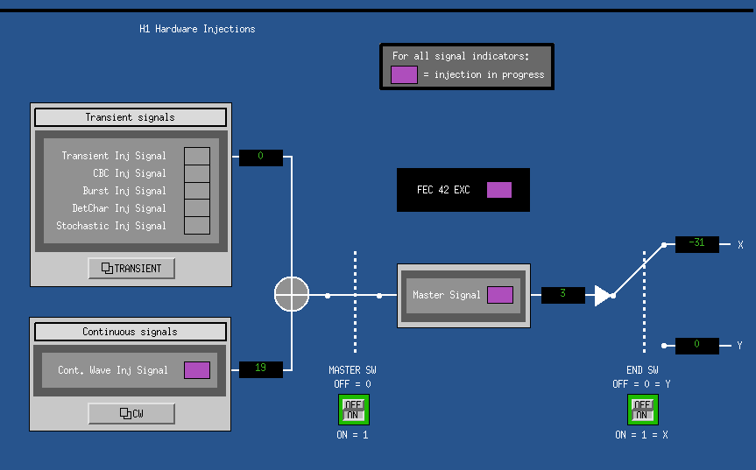Click the purple Cont. Wave Inj Signal indicator

[197, 370]
